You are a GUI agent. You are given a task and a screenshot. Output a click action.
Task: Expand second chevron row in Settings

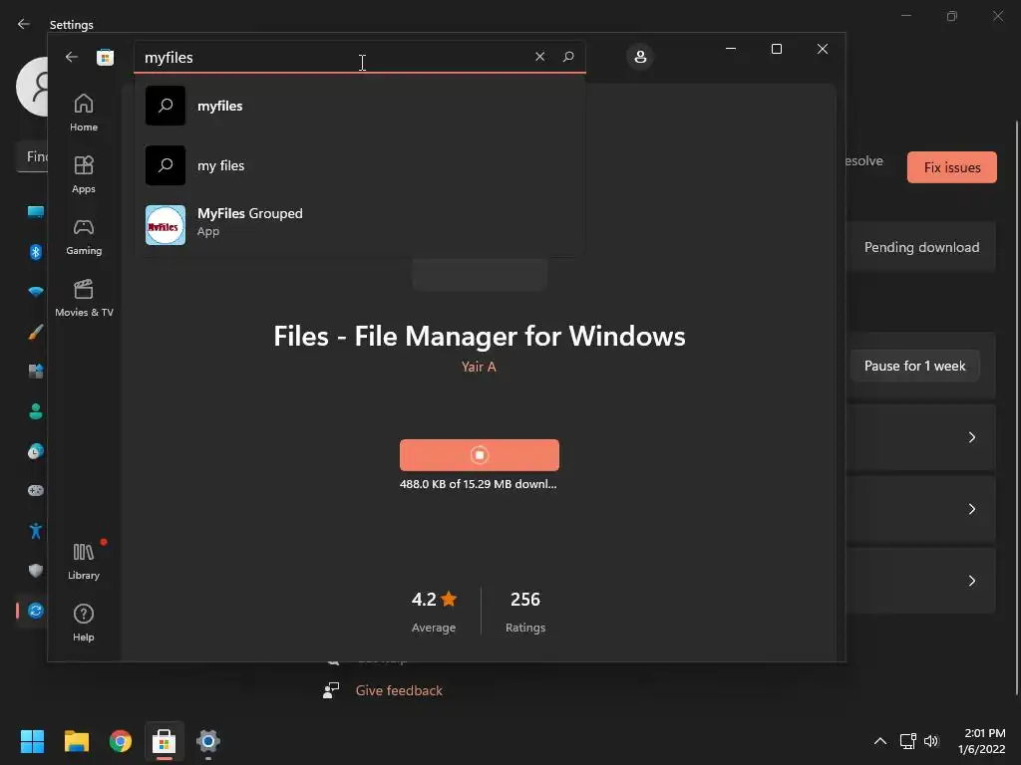971,509
